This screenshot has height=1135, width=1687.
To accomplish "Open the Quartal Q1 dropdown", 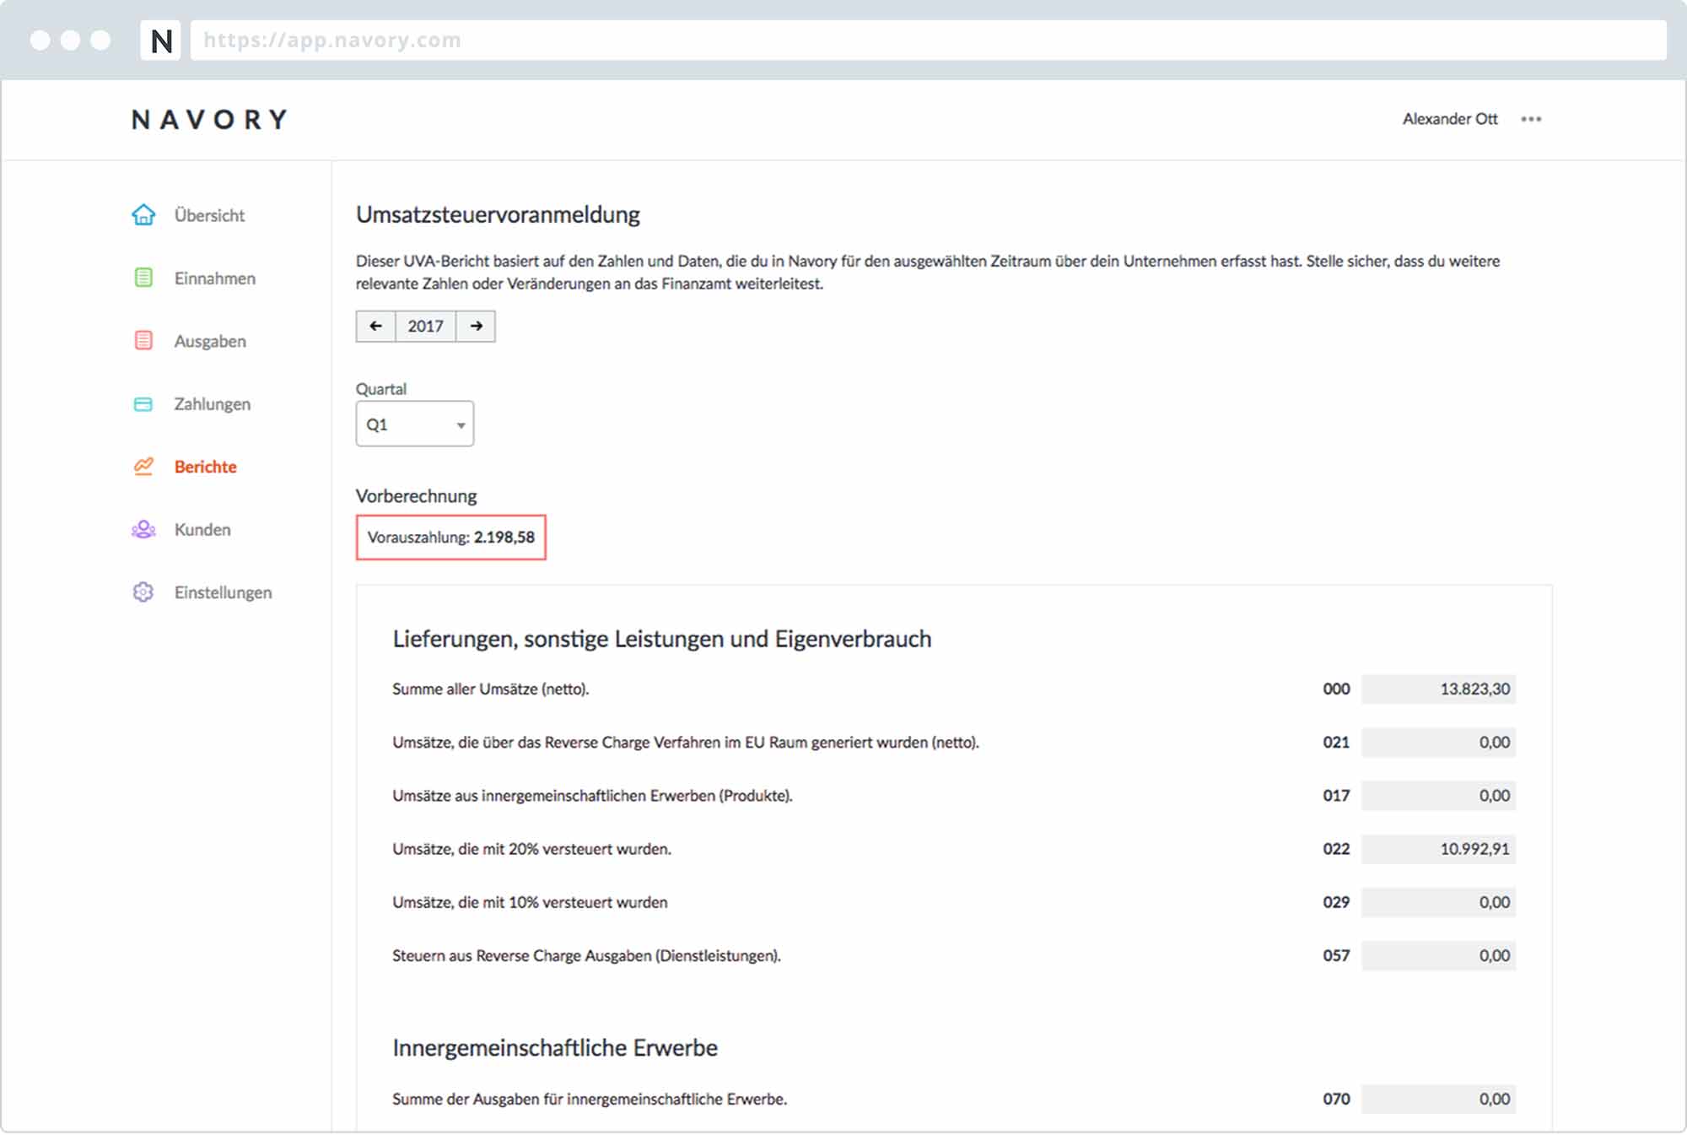I will pyautogui.click(x=414, y=424).
